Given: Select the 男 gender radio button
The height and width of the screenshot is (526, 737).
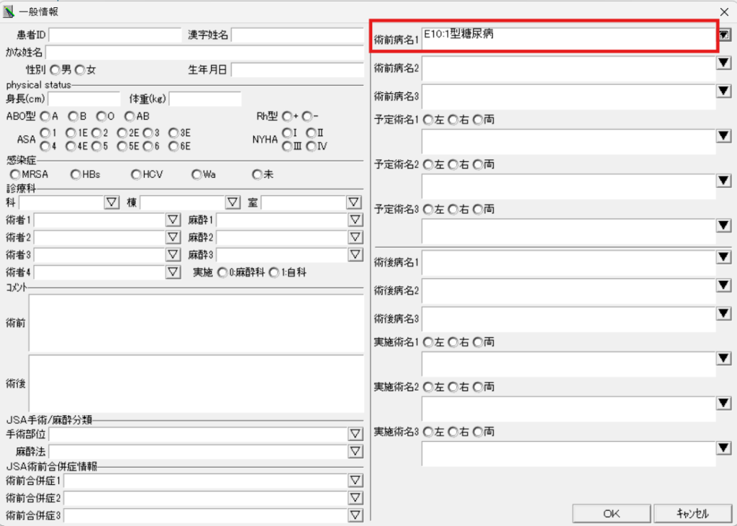Looking at the screenshot, I should pos(55,70).
